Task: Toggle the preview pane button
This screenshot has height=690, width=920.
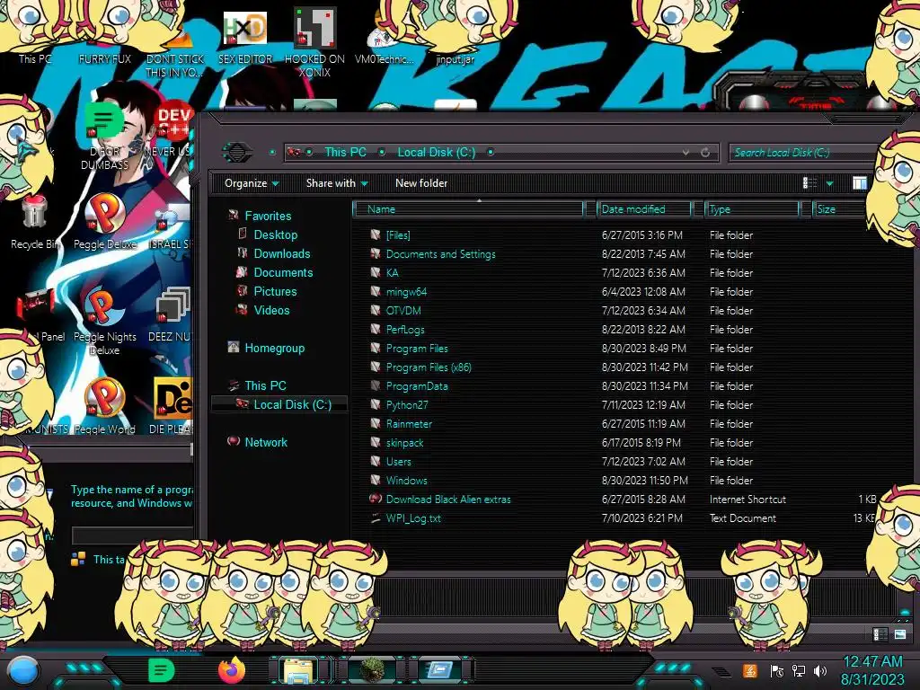Action: [860, 183]
